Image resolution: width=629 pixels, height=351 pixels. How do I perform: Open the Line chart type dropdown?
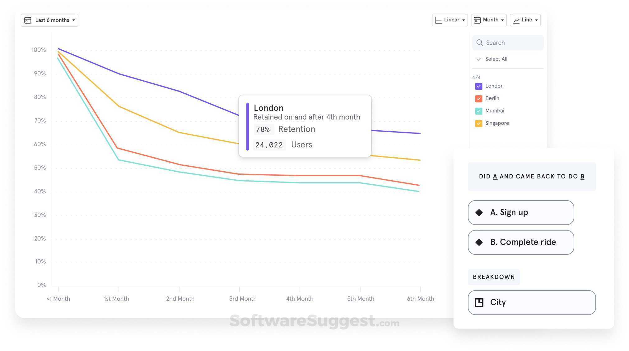(x=536, y=20)
